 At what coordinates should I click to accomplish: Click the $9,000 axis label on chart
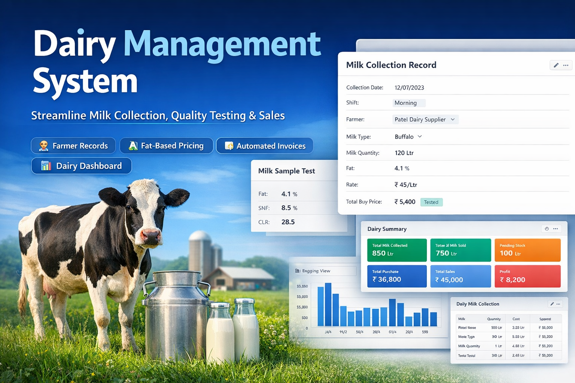[302, 297]
